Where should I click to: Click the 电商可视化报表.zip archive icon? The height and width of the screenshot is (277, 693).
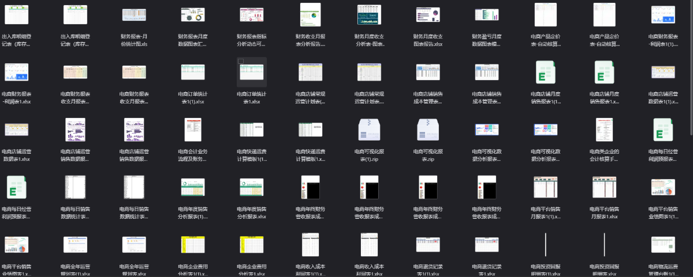[428, 130]
